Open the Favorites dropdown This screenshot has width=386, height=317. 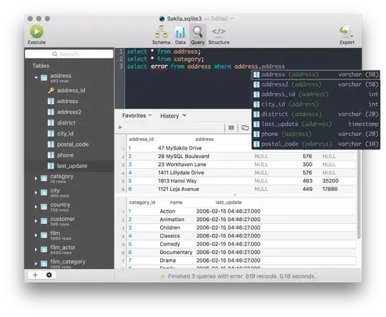click(137, 116)
